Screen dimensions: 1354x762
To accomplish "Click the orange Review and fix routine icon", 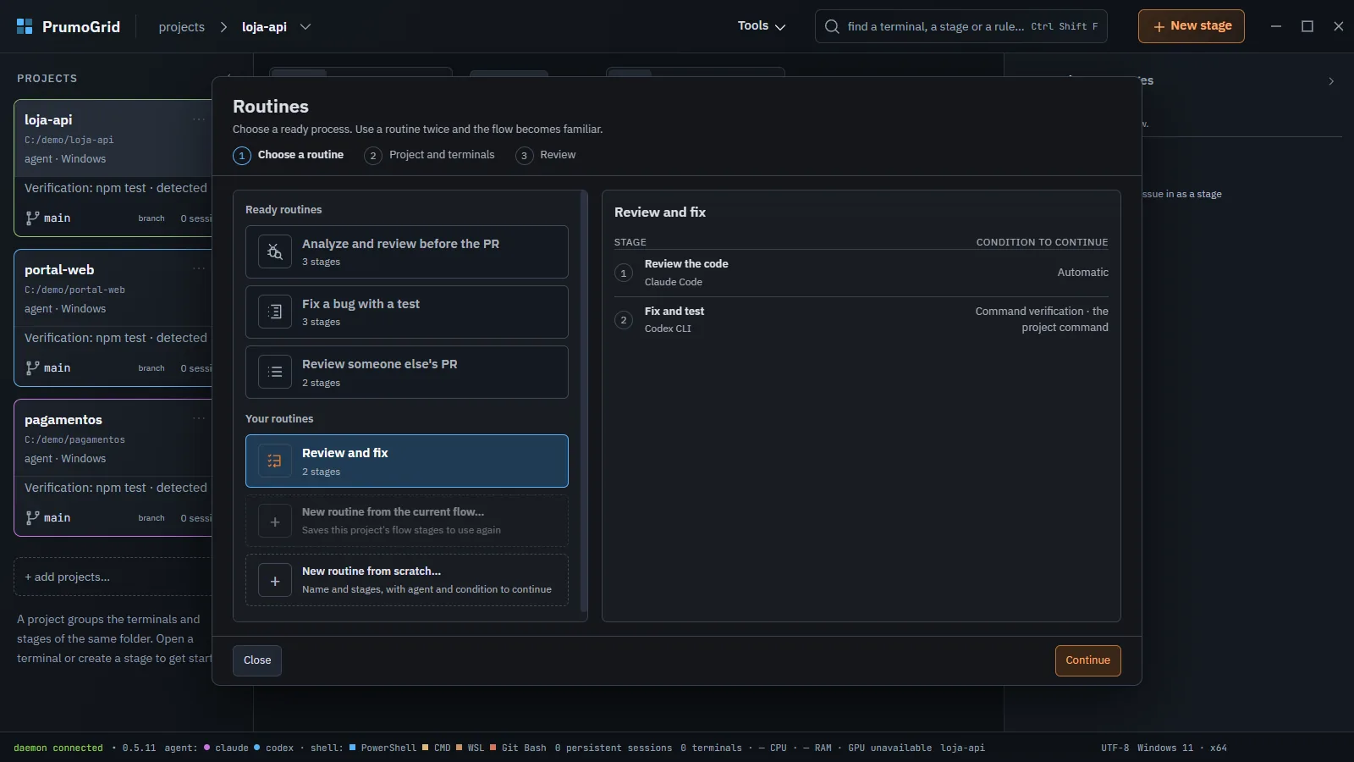I will pyautogui.click(x=275, y=461).
